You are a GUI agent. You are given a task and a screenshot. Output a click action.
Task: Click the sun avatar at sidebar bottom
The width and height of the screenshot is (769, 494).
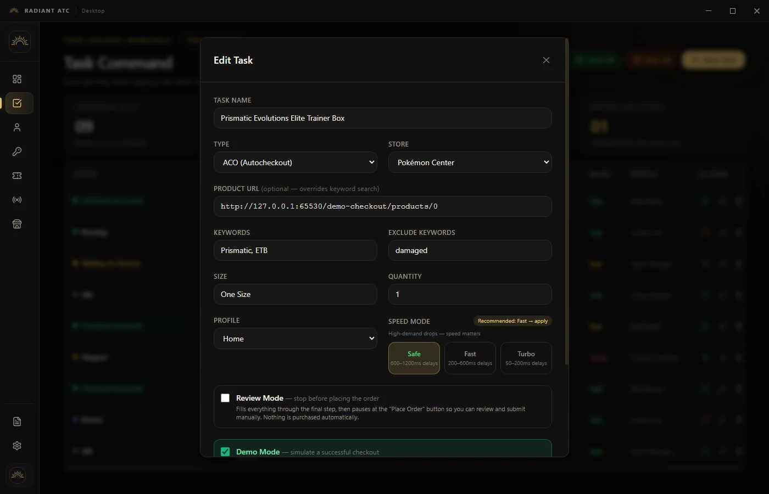coord(18,475)
